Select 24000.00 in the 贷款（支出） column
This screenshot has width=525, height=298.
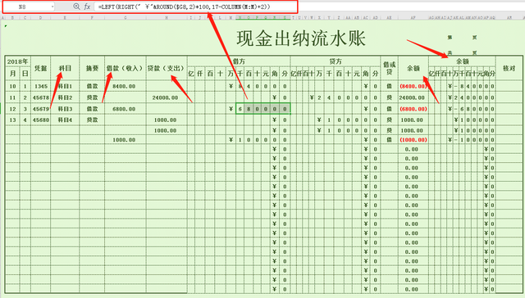[x=167, y=97]
